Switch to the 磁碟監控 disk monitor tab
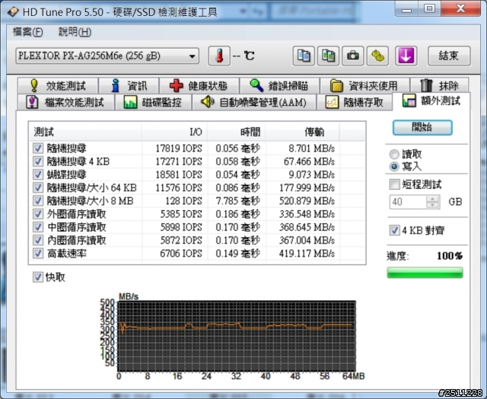487x399 pixels. pyautogui.click(x=153, y=102)
